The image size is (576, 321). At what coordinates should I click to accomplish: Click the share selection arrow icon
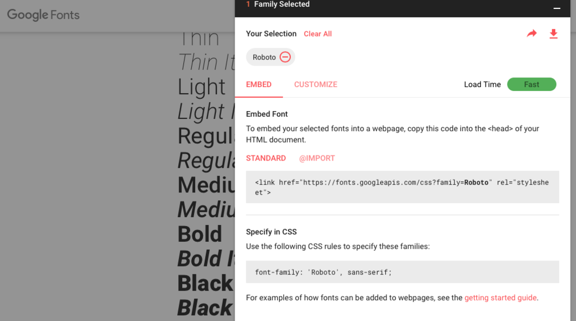pos(532,34)
